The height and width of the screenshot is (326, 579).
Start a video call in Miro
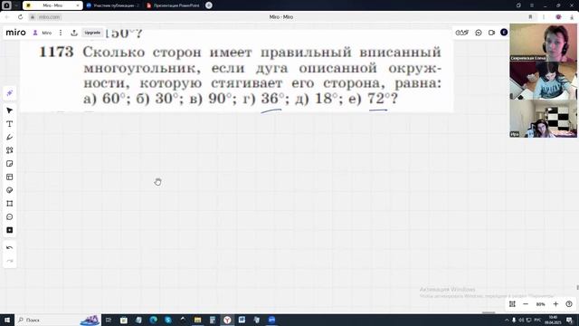point(491,33)
